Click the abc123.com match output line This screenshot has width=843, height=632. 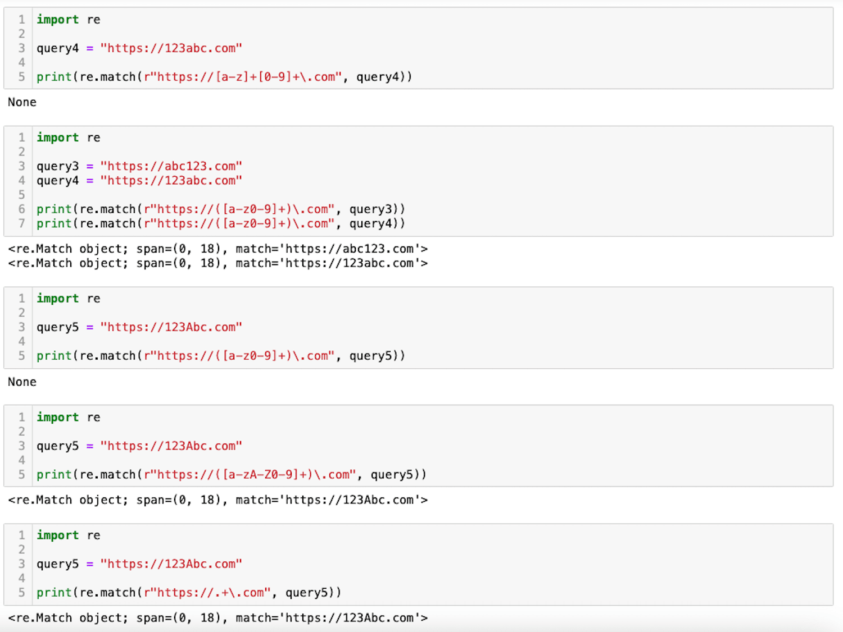point(218,249)
